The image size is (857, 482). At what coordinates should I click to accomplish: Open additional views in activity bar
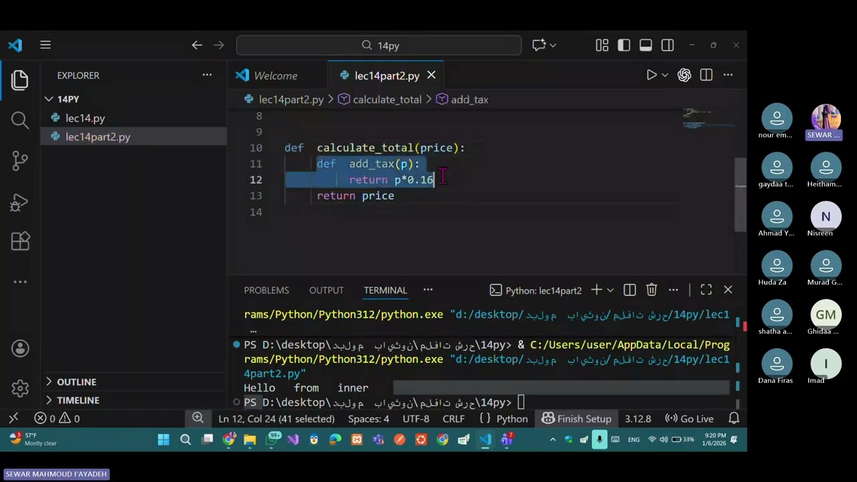pos(19,282)
